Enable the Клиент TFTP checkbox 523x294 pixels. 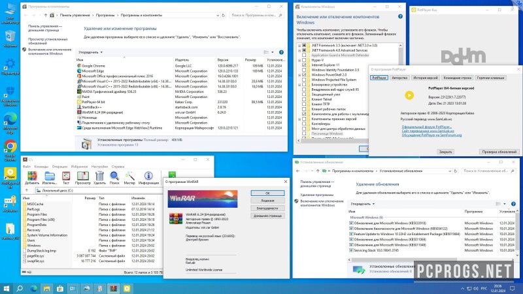click(304, 104)
